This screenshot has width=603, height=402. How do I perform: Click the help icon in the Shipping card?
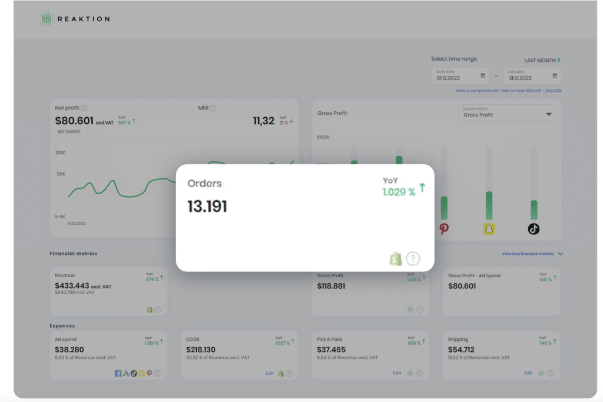point(551,373)
